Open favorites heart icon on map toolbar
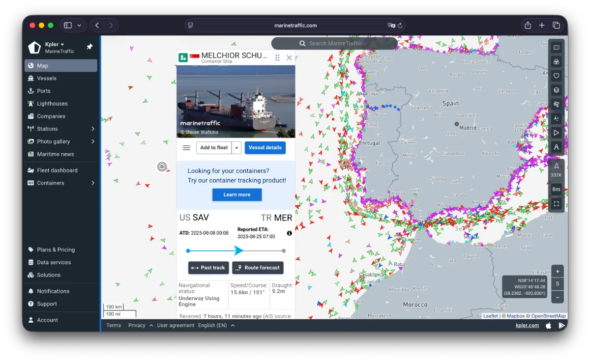Screen dimensions: 590x361 [556, 76]
